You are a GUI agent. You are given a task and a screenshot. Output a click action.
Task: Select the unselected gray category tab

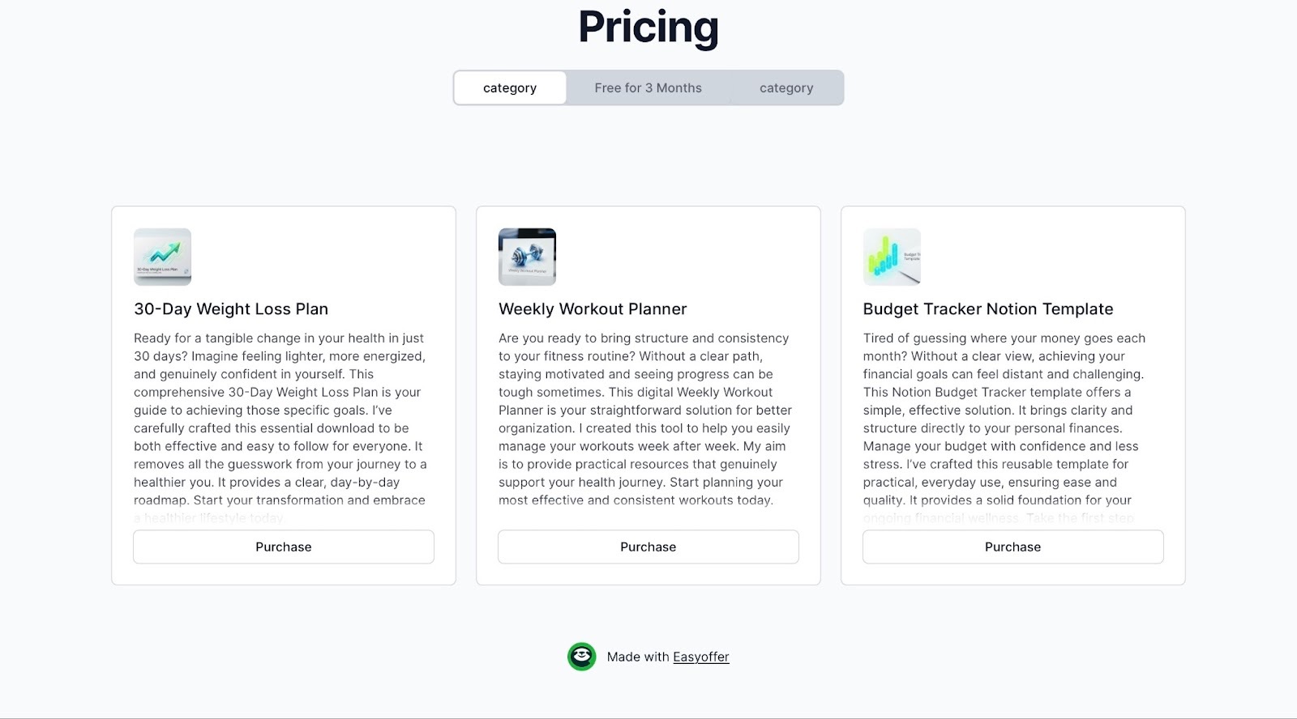click(785, 87)
